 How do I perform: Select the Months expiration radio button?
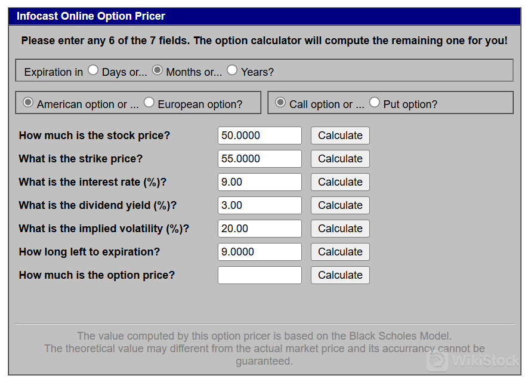pos(157,70)
